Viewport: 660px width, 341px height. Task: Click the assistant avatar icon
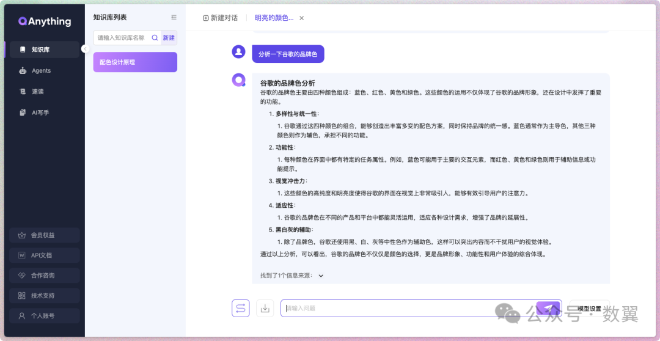click(x=239, y=80)
